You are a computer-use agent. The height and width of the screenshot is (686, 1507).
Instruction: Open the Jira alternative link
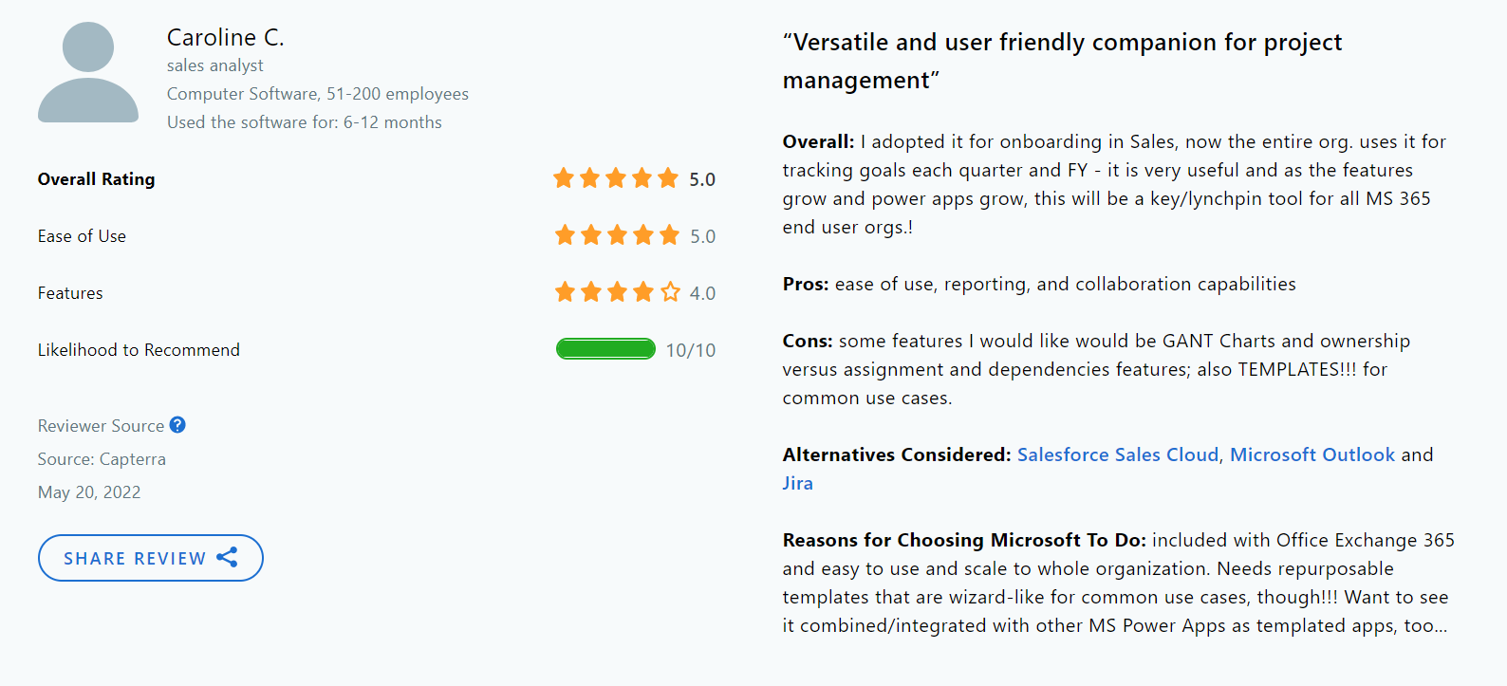(x=797, y=483)
